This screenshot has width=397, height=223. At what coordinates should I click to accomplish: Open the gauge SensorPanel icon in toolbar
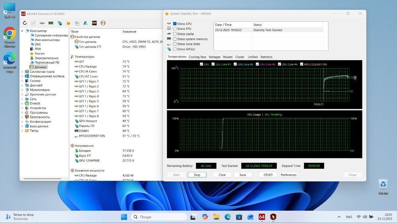click(x=103, y=23)
